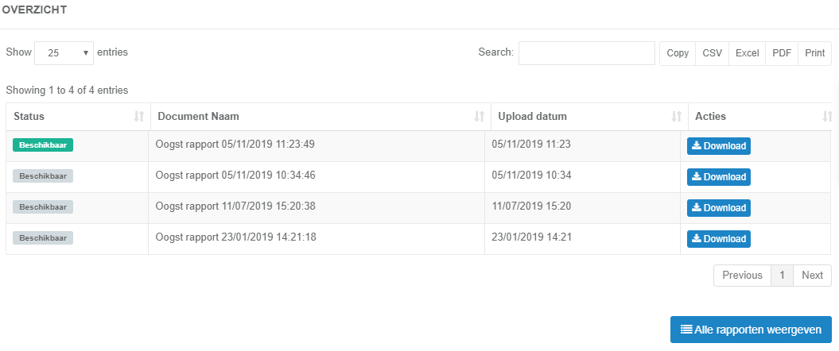The width and height of the screenshot is (839, 351).
Task: Download Oogst rapport 05/11/2019 11:23:49
Action: pos(719,146)
